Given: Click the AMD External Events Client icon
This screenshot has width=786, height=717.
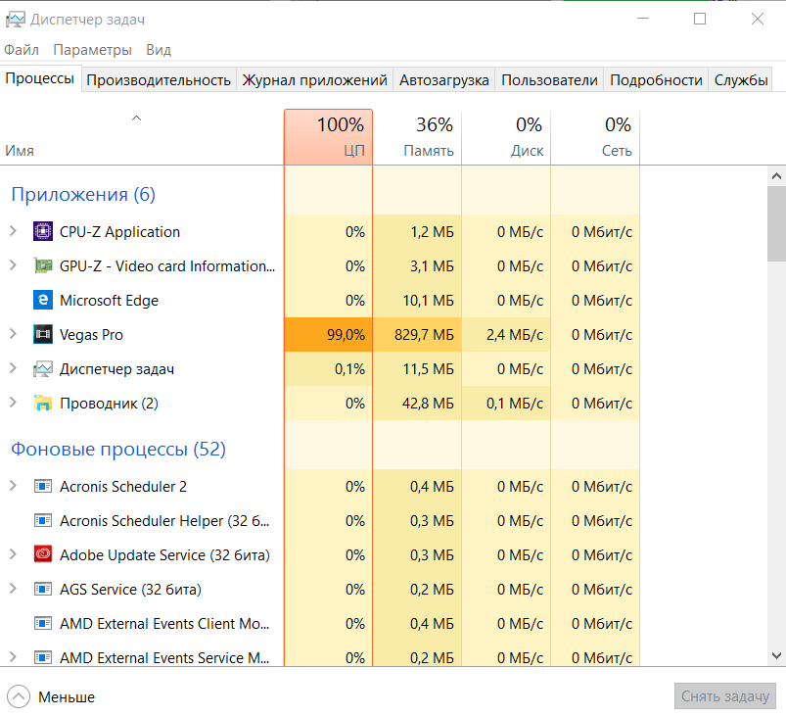Looking at the screenshot, I should (43, 623).
